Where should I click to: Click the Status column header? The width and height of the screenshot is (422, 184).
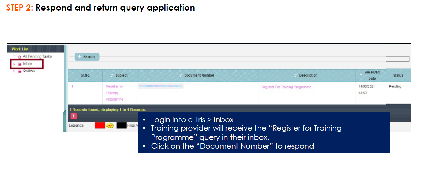click(x=398, y=75)
